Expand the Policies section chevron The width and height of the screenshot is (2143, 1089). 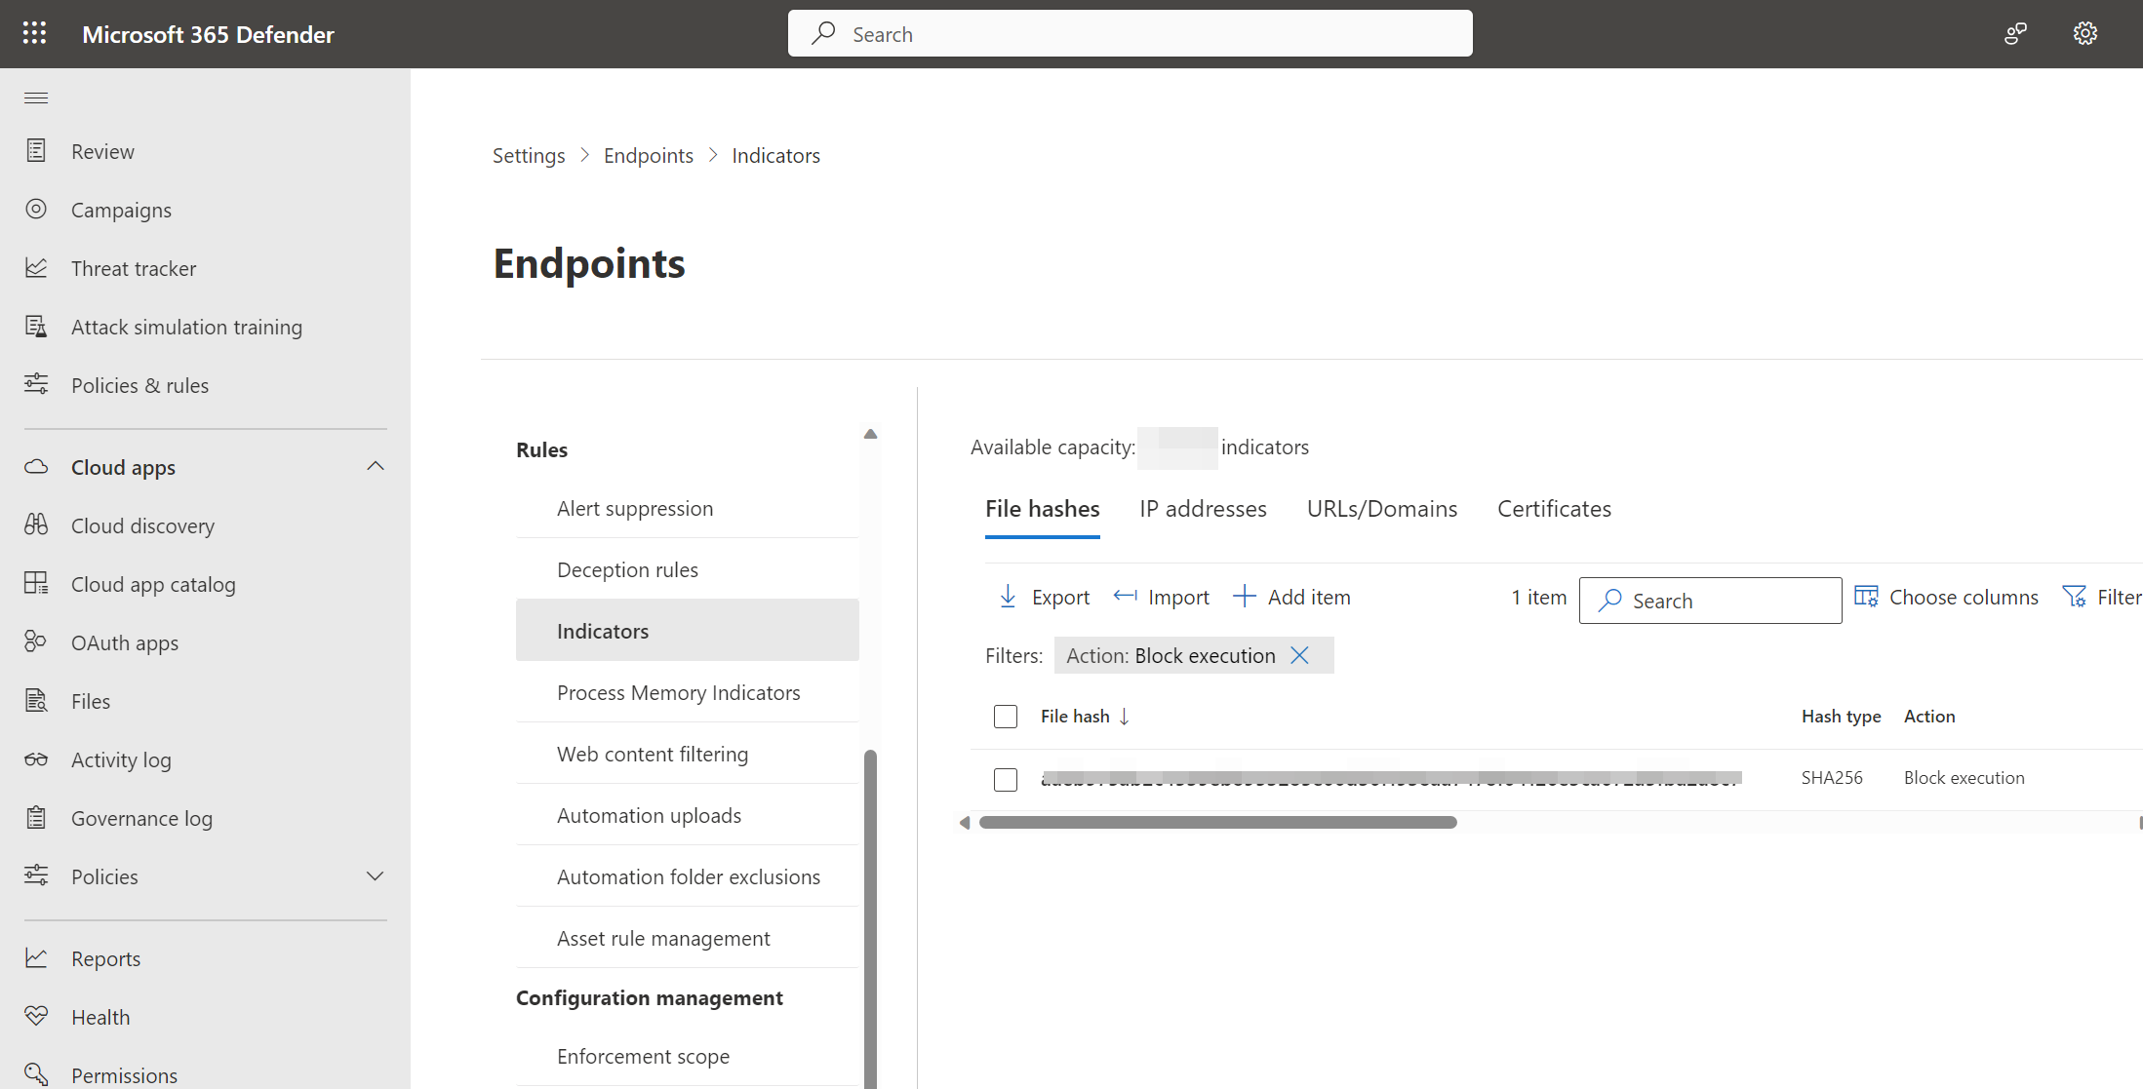376,875
